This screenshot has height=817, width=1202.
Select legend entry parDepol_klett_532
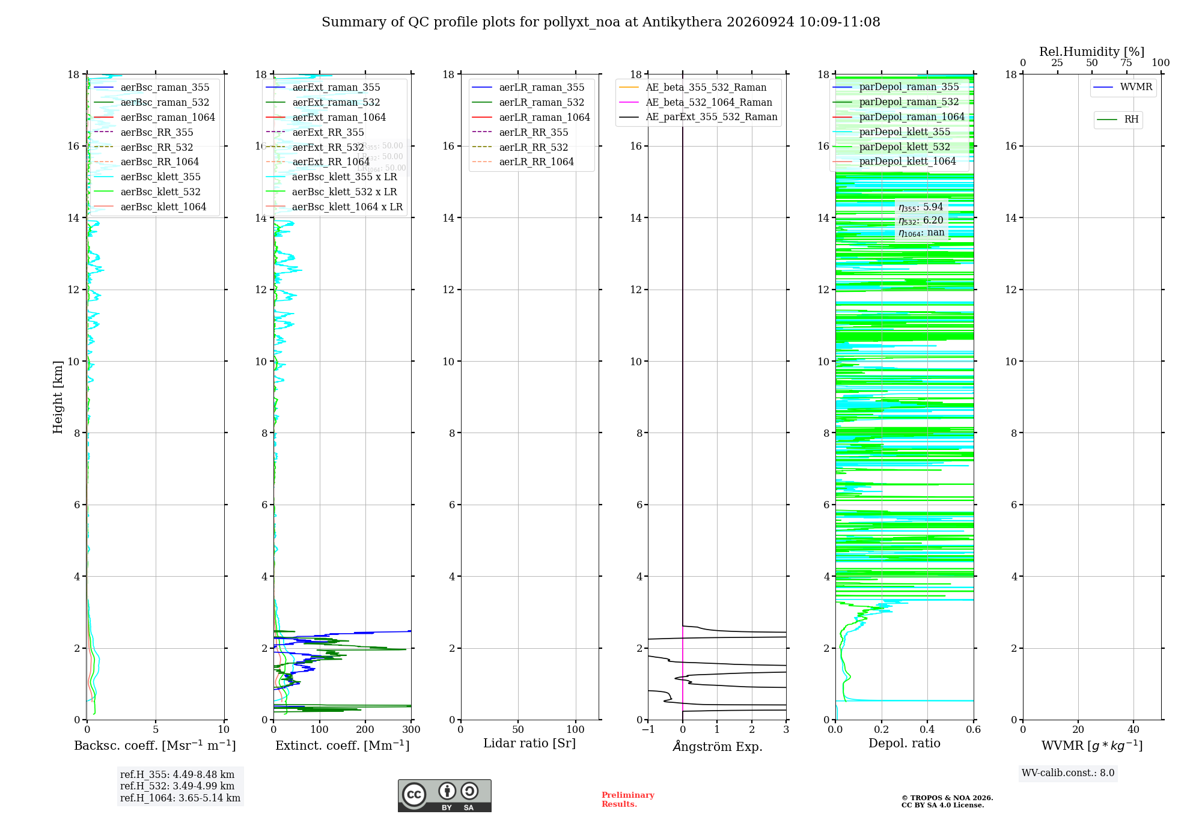(892, 147)
